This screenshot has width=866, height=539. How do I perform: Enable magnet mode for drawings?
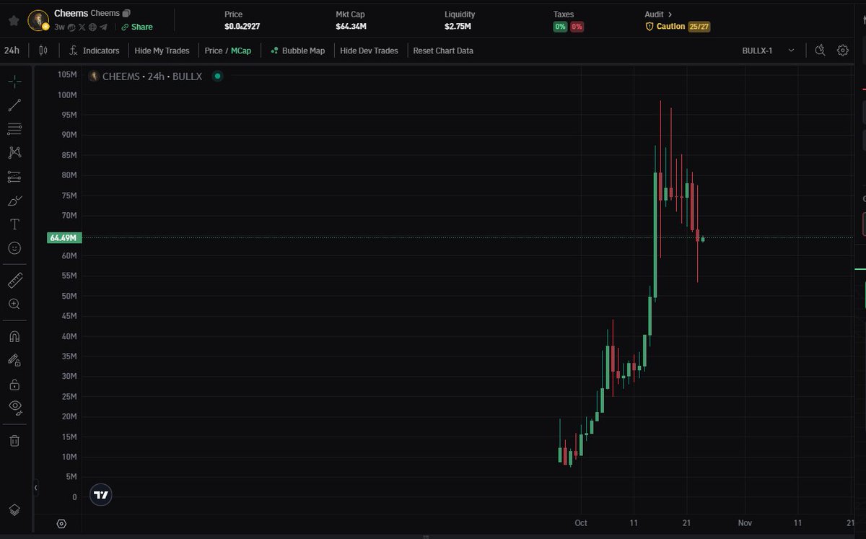point(14,336)
